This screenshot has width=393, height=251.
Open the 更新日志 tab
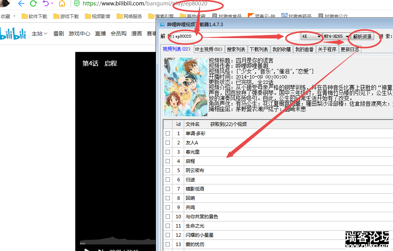(350, 49)
